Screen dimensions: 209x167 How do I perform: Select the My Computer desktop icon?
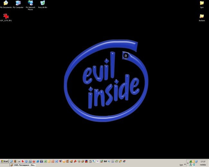pyautogui.click(x=18, y=4)
